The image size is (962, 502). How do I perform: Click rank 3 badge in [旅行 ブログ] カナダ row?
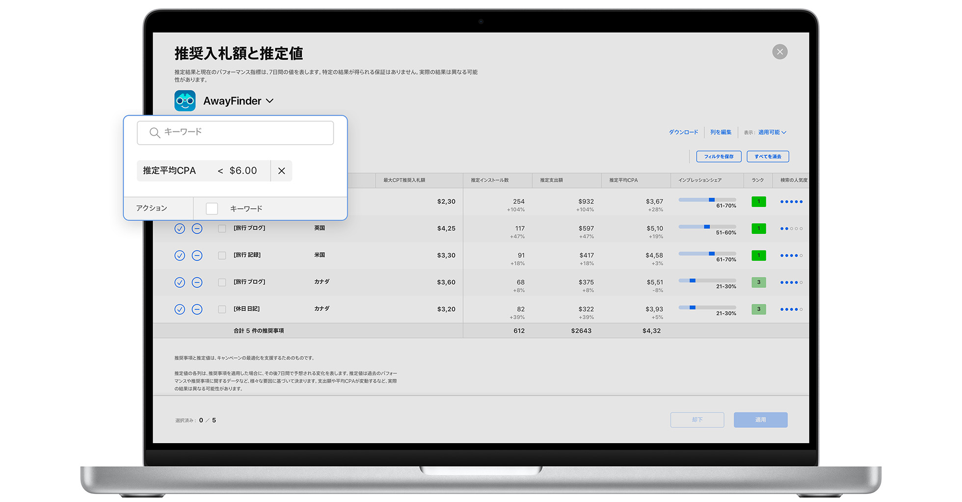758,282
